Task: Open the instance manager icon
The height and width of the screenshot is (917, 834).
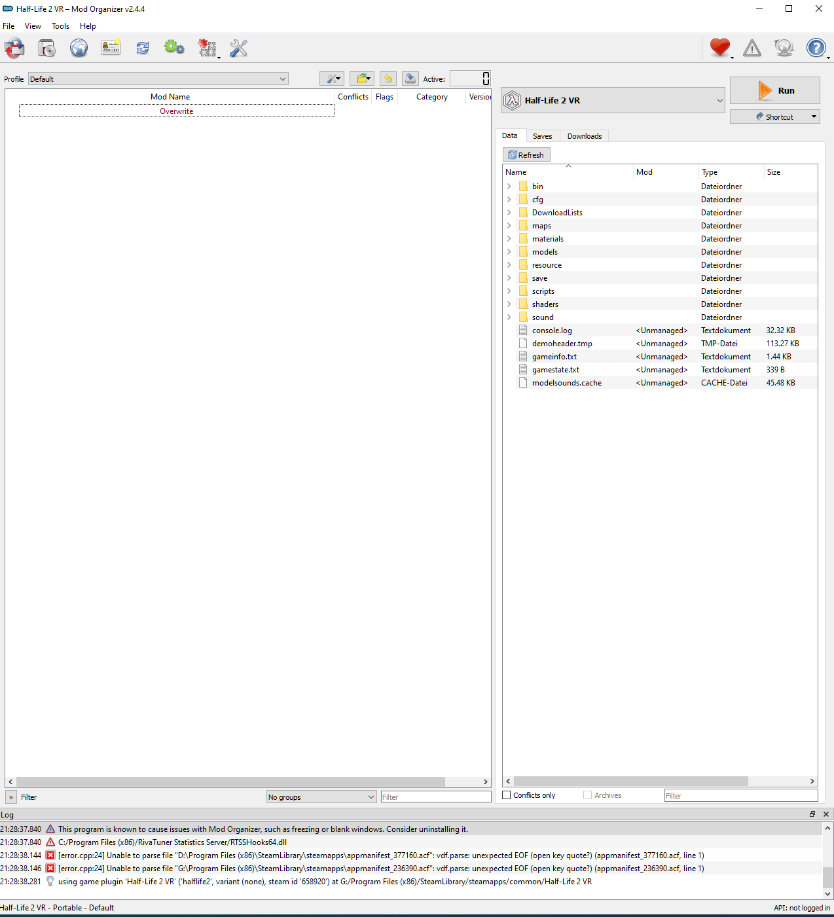Action: coord(14,48)
